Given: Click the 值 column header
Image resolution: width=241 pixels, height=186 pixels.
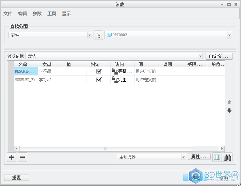Looking at the screenshot, I should [x=74, y=64].
